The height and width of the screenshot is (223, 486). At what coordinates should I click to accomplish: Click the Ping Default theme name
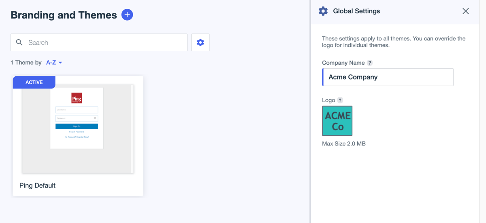point(37,185)
